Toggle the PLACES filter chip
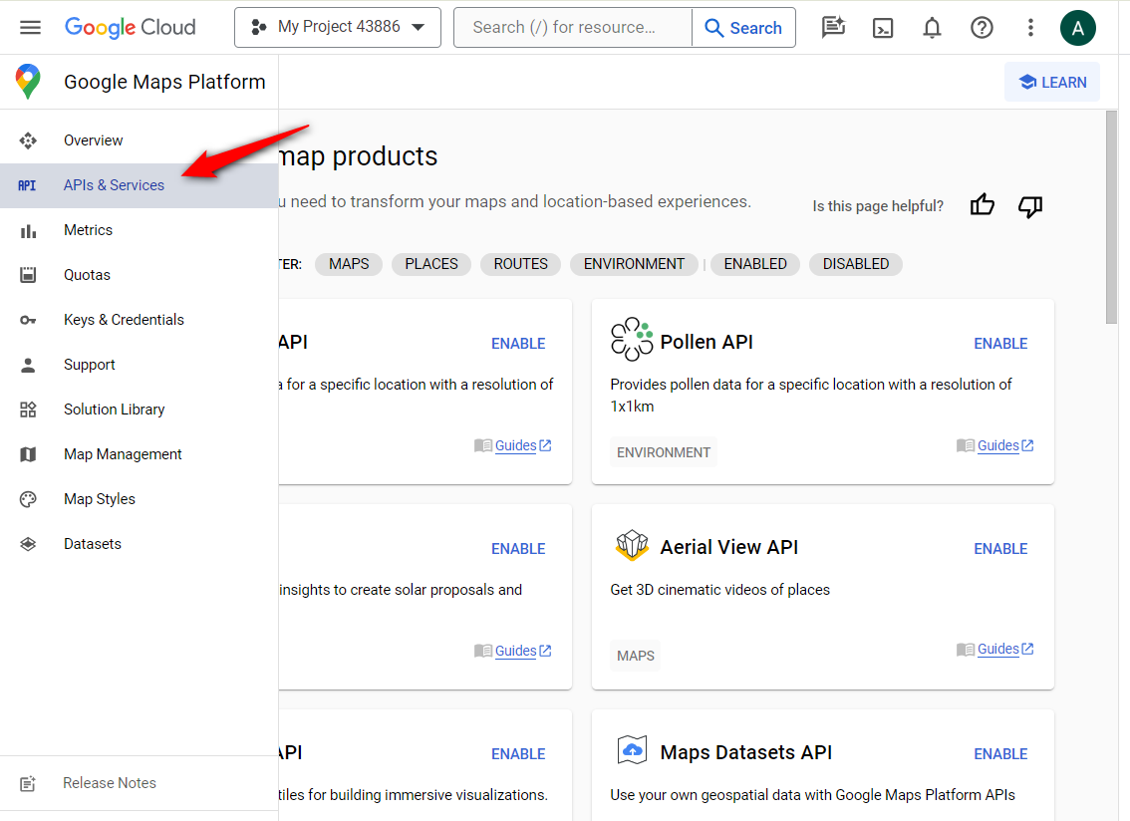This screenshot has width=1130, height=821. [x=430, y=265]
